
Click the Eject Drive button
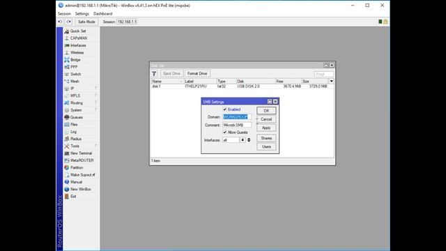pyautogui.click(x=172, y=74)
